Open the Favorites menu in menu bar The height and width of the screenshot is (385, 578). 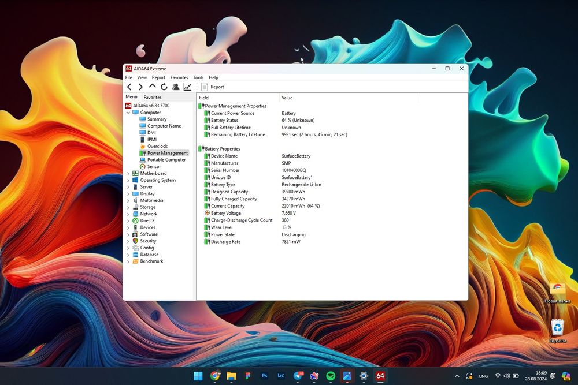coord(179,77)
